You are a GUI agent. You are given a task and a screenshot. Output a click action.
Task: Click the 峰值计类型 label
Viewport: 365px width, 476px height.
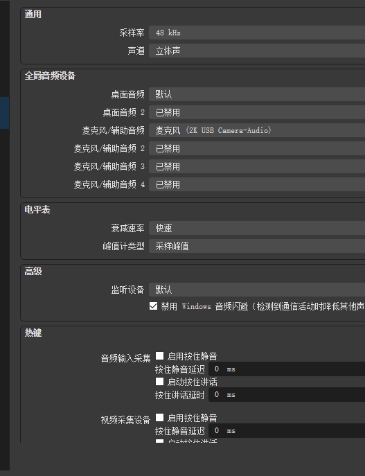123,246
